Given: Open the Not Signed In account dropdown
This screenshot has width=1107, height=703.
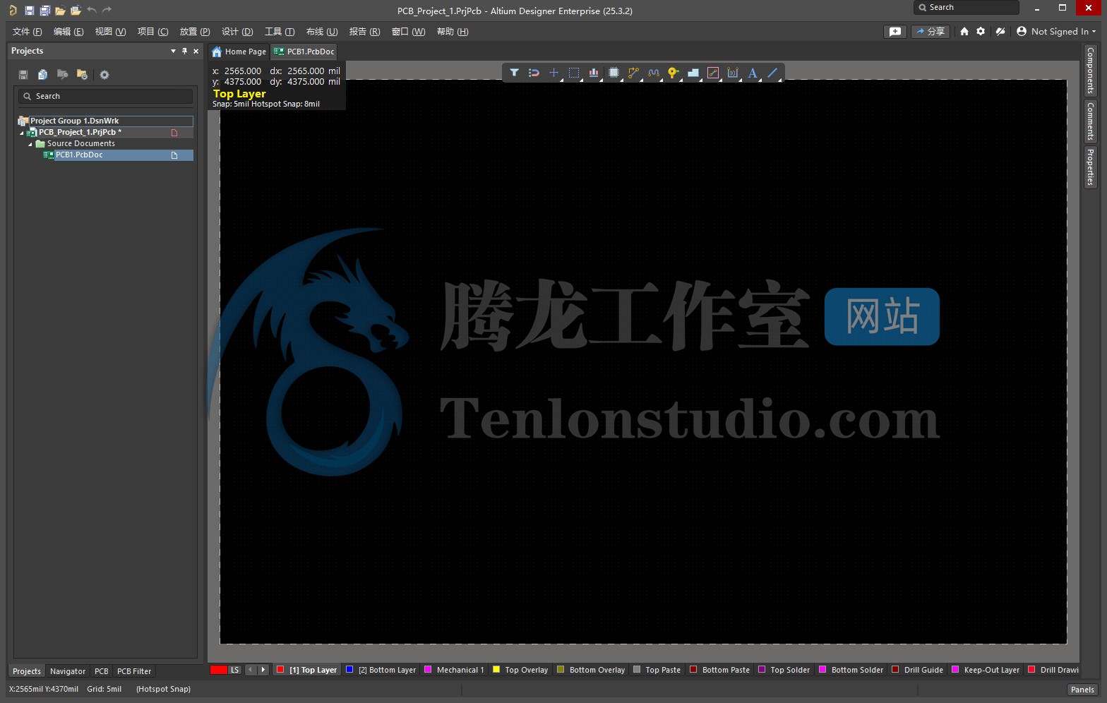Looking at the screenshot, I should [x=1056, y=31].
